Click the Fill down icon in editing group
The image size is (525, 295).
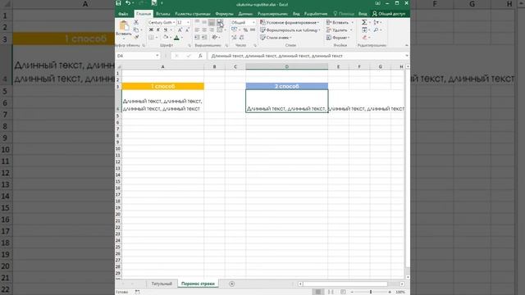tap(364, 30)
